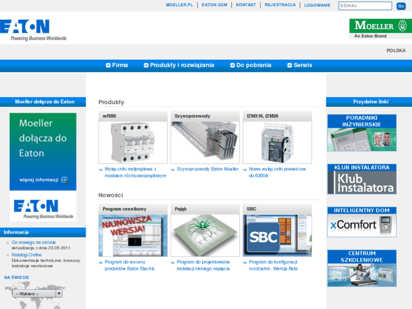The image size is (412, 309).
Task: Click the arrow bullet before Szynoprzewody Eaton Moeller
Action: click(172, 170)
